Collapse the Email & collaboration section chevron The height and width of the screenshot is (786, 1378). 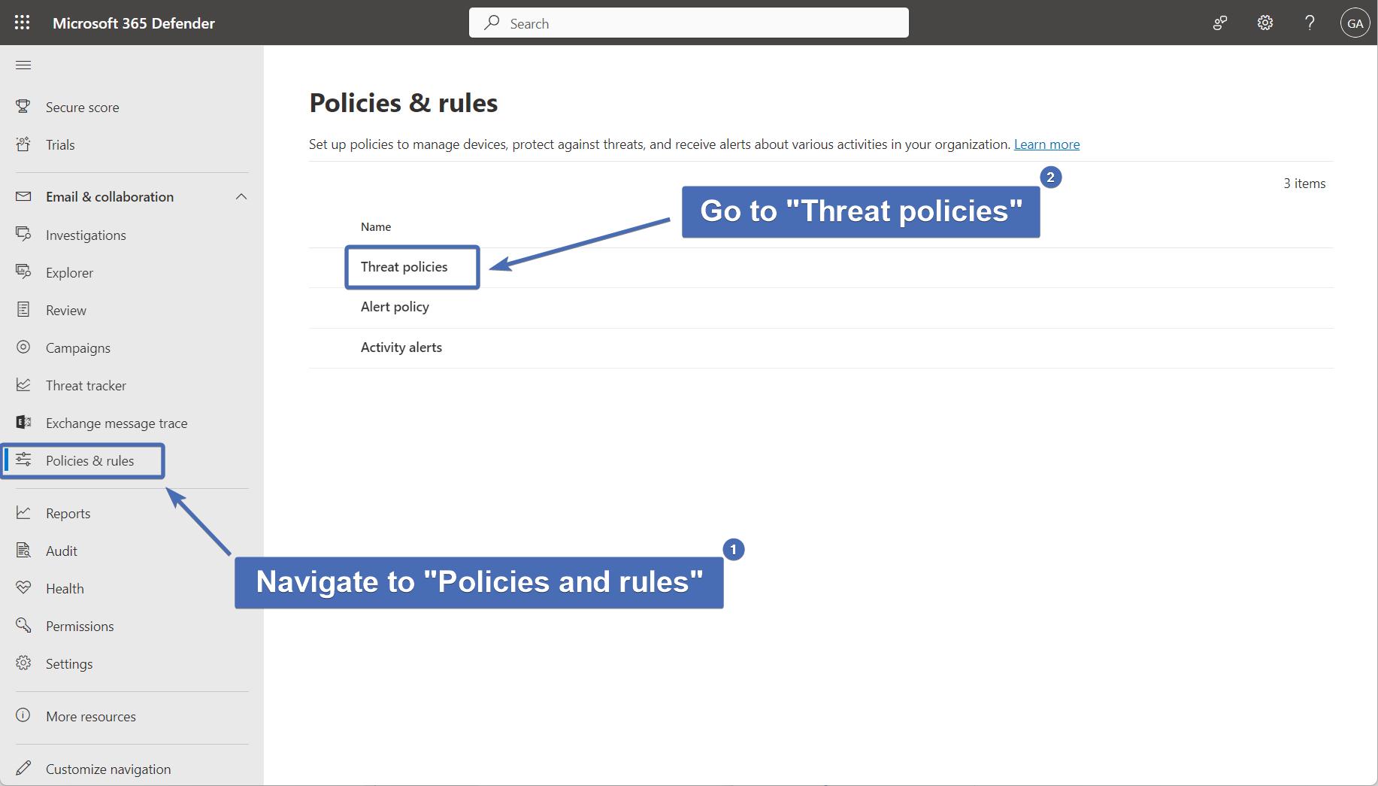(x=241, y=197)
